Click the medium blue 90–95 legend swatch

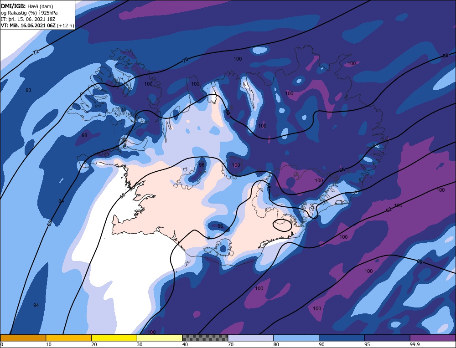(x=342, y=338)
